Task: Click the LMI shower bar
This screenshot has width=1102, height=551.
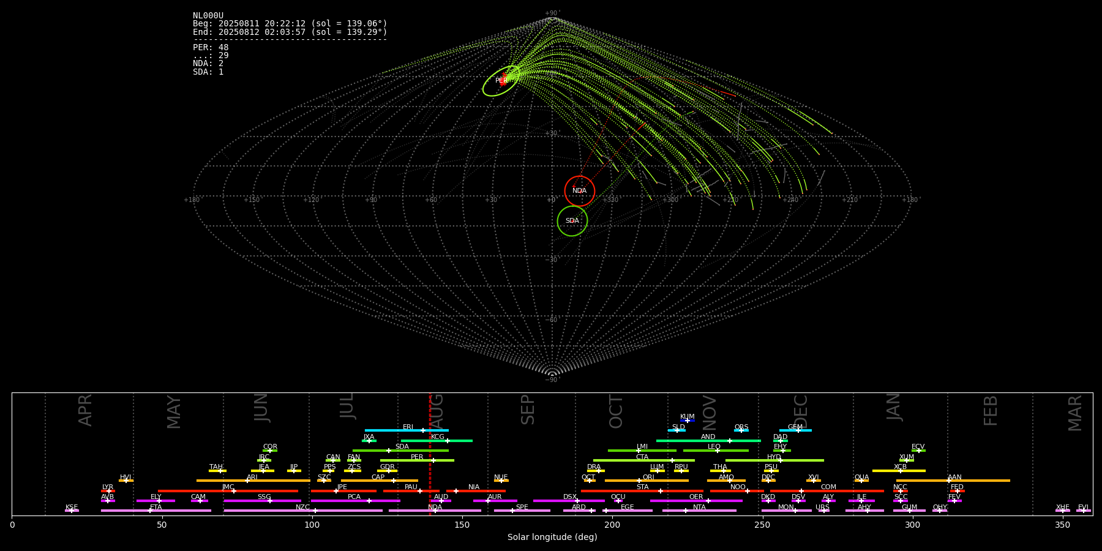Action: tap(642, 451)
